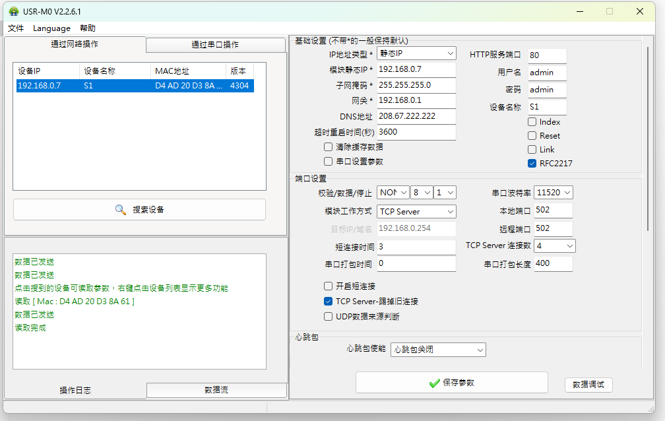Viewport: 665px width, 421px height.
Task: Toggle the TCP Server-踢掉旧连接 checkbox
Action: pos(329,302)
